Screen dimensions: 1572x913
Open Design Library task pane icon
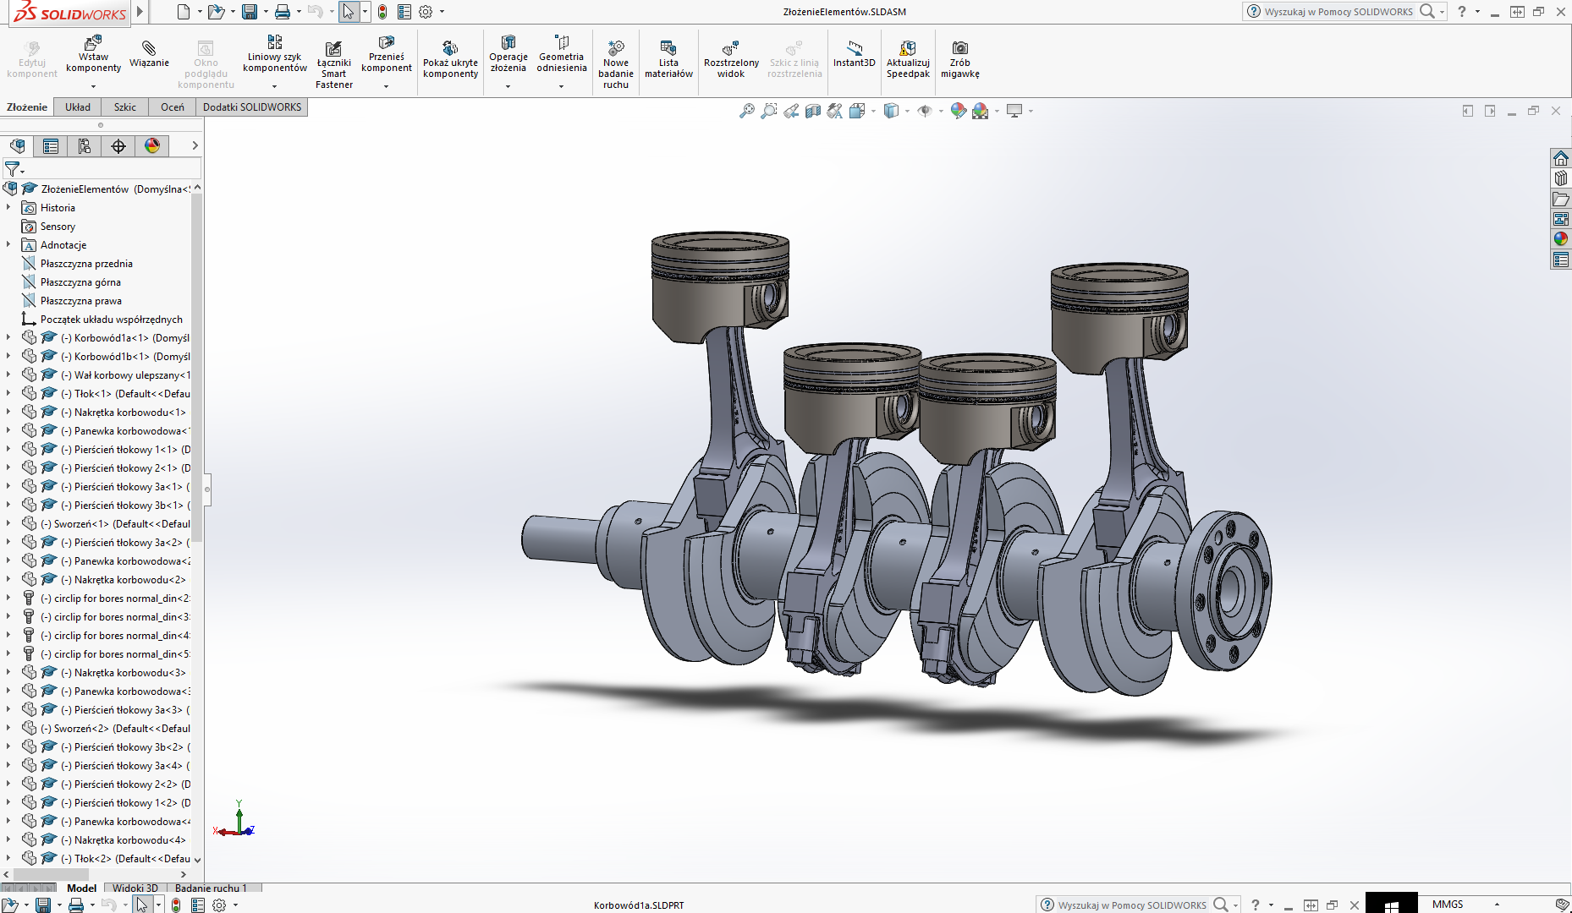[1561, 178]
